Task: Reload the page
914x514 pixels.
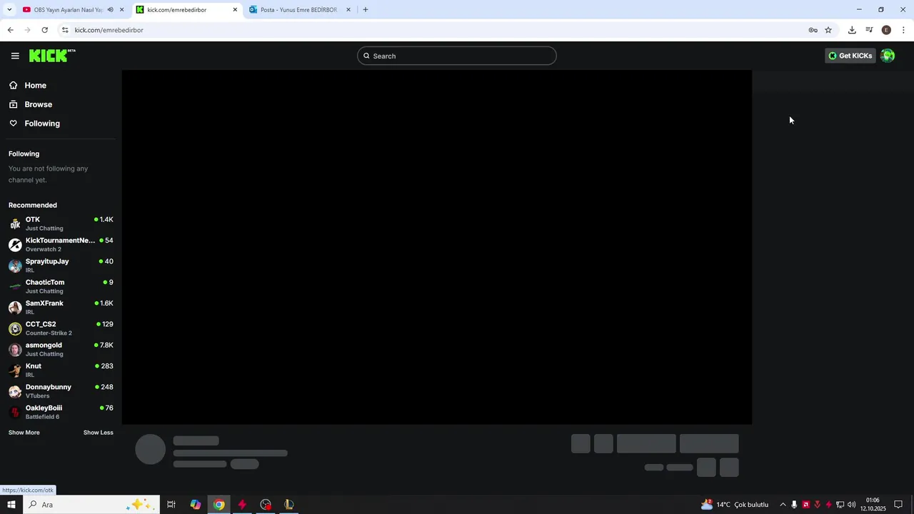Action: click(44, 30)
